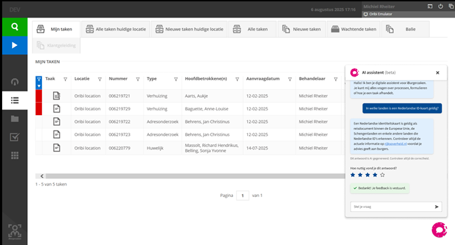Click the pink AI assistant chat bubble
The height and width of the screenshot is (245, 455).
tap(439, 229)
